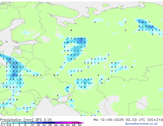
Task: Click the 0.5–1 mm legend swatch
Action: [x=10, y=123]
